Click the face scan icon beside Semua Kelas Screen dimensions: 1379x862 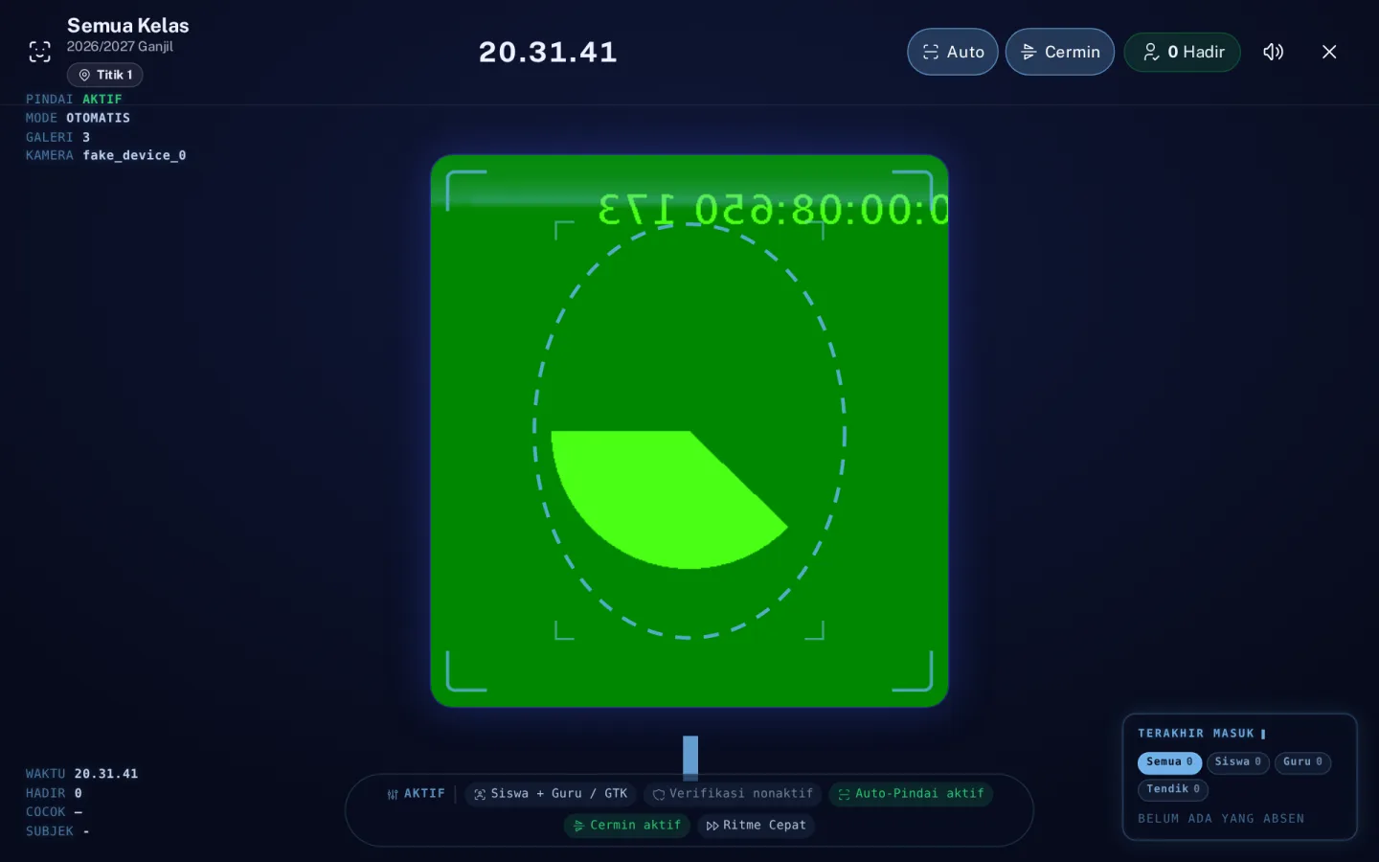click(x=39, y=52)
